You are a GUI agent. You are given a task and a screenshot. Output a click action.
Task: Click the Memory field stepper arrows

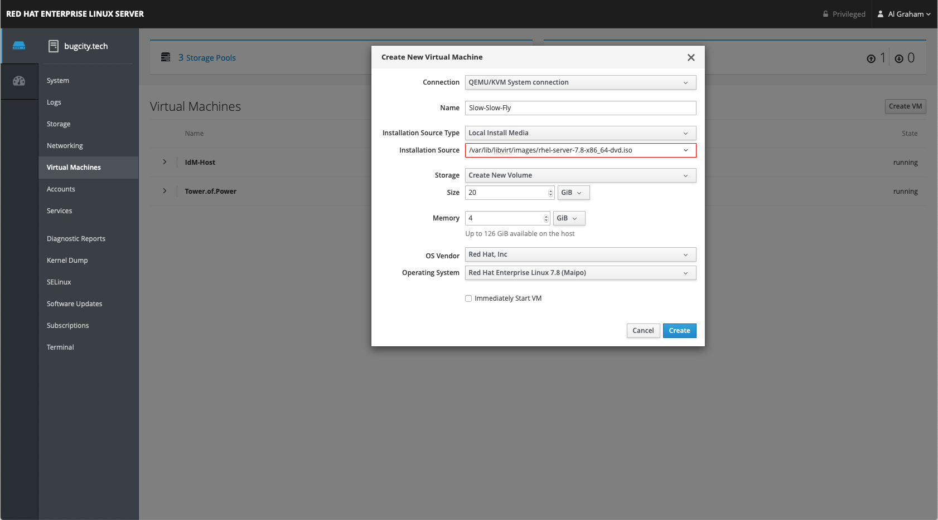(x=546, y=218)
